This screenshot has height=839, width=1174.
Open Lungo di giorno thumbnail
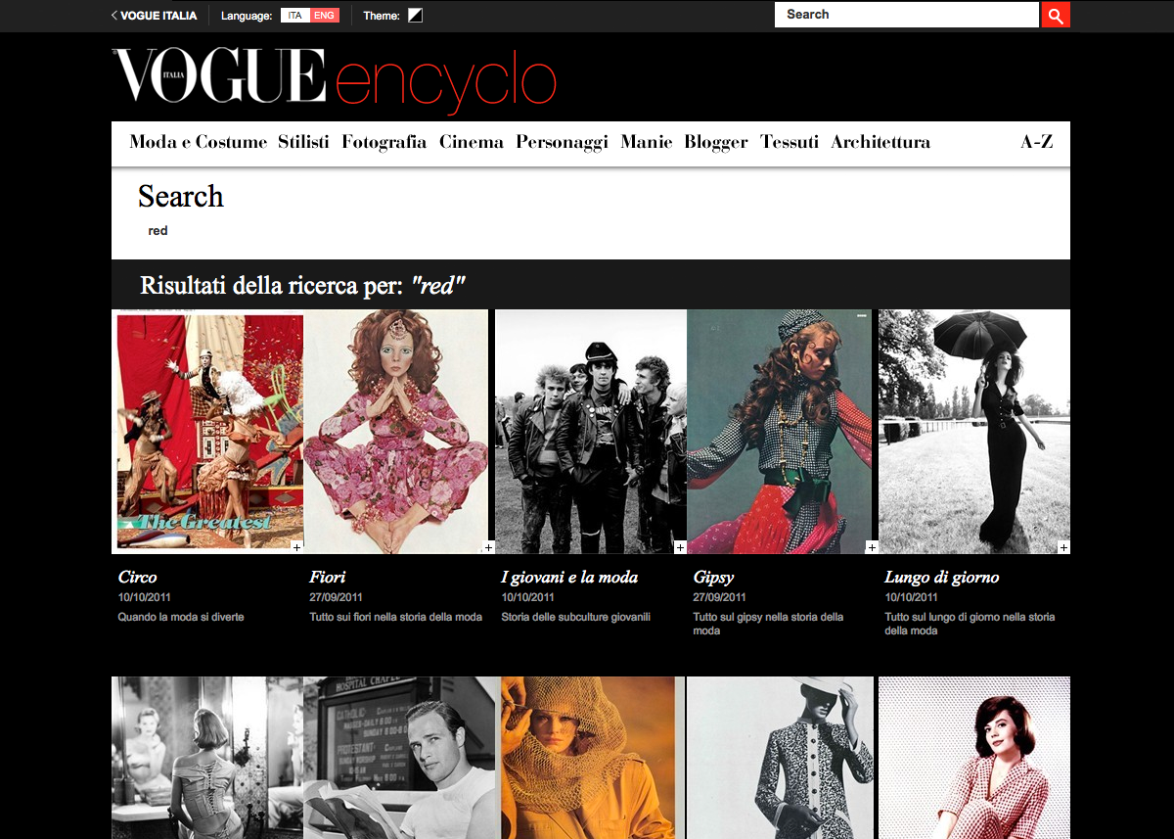tap(974, 432)
